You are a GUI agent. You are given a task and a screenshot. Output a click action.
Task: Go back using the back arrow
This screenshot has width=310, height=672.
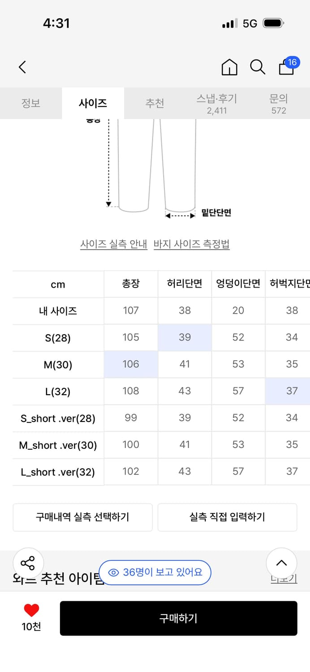[x=22, y=67]
